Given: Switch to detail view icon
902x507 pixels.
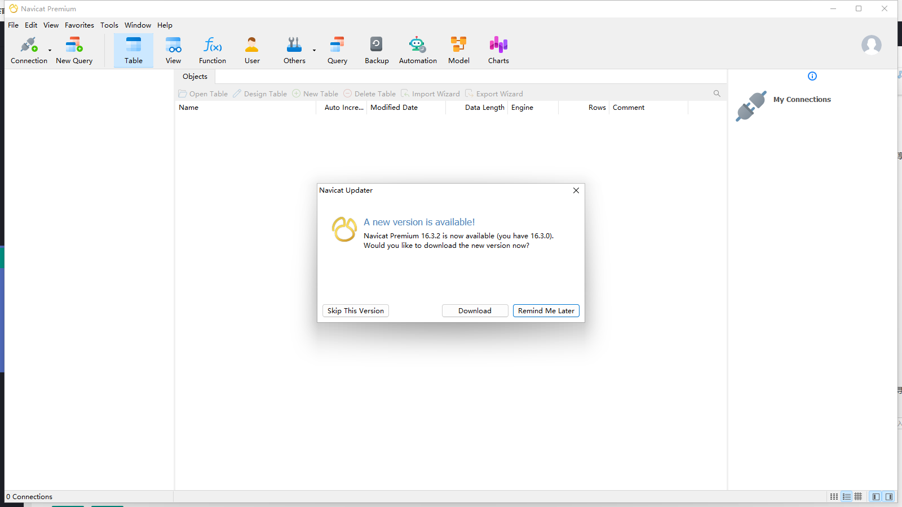Looking at the screenshot, I should pyautogui.click(x=846, y=497).
